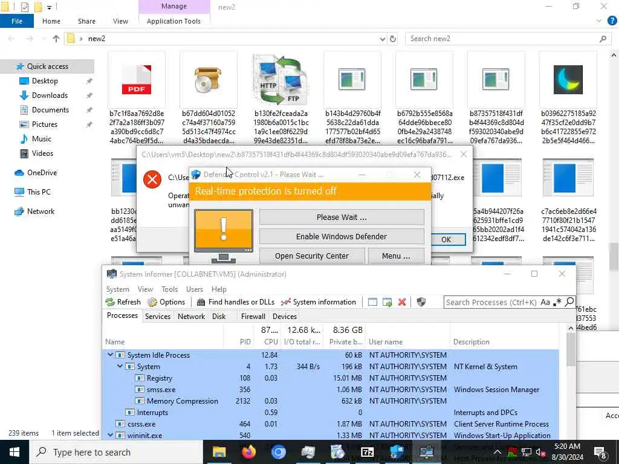The height and width of the screenshot is (464, 619).
Task: Select installer box file b67dd604d01052
Action: pyautogui.click(x=209, y=98)
